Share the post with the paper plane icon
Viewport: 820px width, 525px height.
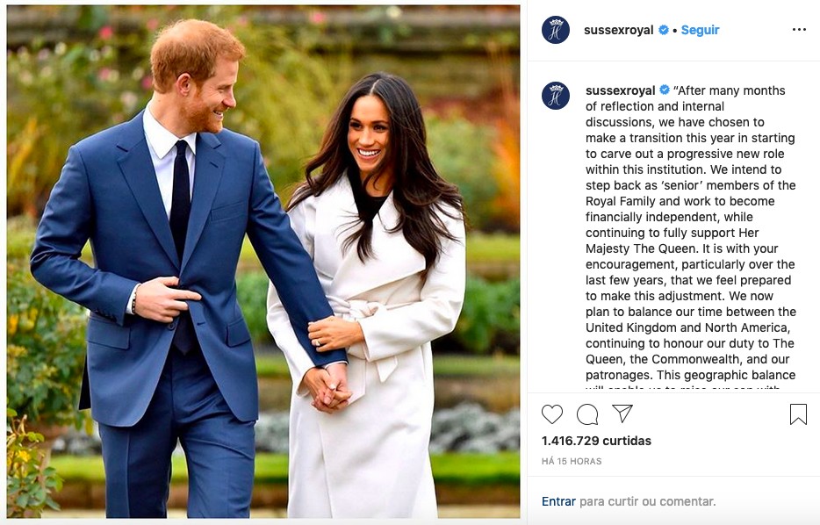tap(622, 414)
